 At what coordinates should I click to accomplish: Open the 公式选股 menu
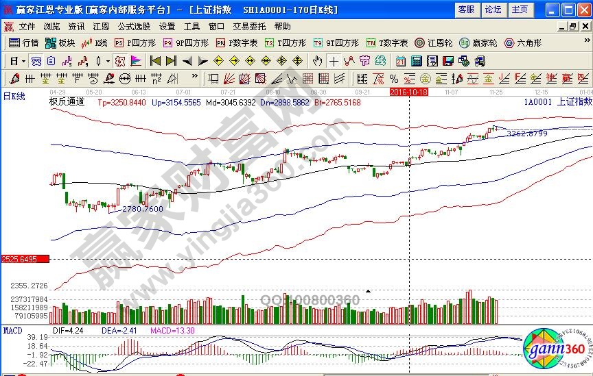[134, 26]
